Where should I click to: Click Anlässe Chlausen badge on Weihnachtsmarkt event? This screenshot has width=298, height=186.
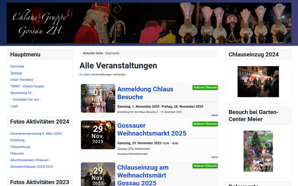pyautogui.click(x=205, y=124)
